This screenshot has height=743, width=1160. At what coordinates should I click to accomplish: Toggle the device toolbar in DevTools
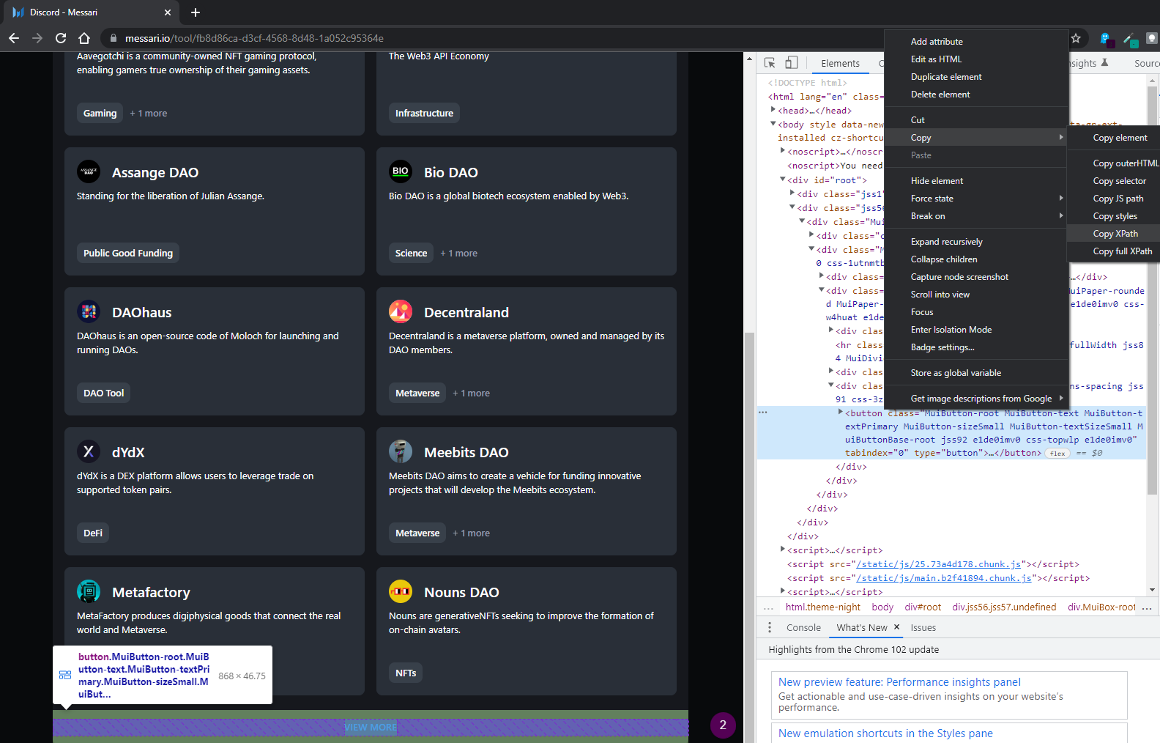pyautogui.click(x=792, y=63)
